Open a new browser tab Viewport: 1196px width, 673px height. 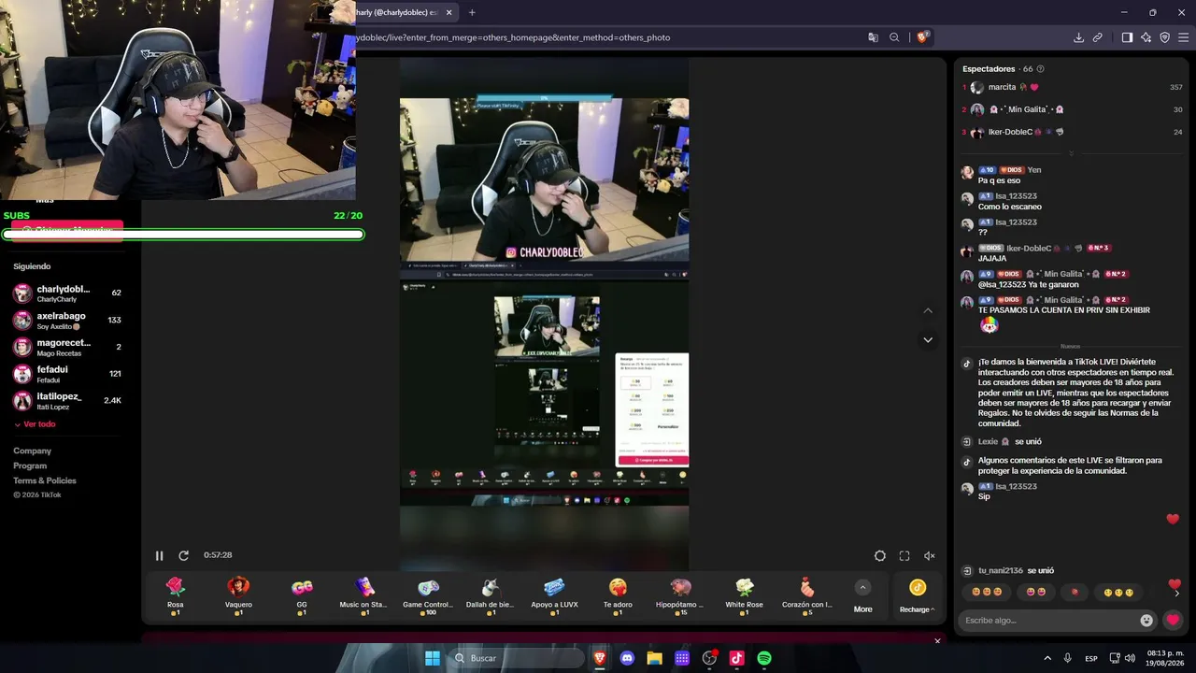(472, 12)
